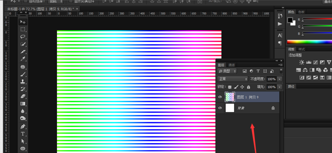Image resolution: width=332 pixels, height=153 pixels.
Task: Switch to the 样式 tab
Action: coord(302,49)
